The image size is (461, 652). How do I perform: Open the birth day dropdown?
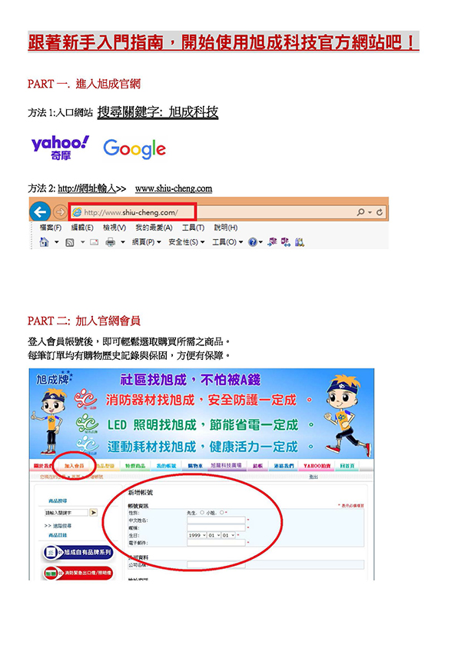(x=228, y=535)
